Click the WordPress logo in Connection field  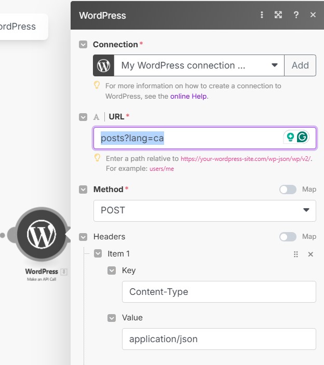point(103,65)
